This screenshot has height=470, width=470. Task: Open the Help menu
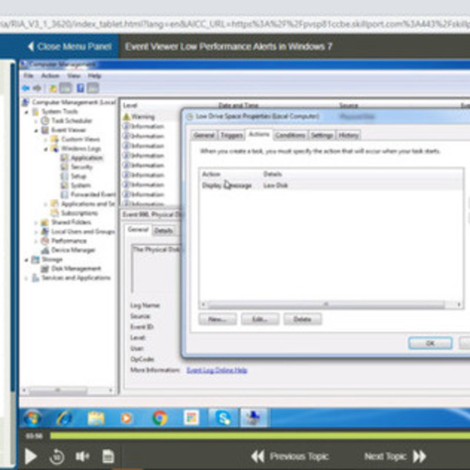[95, 76]
